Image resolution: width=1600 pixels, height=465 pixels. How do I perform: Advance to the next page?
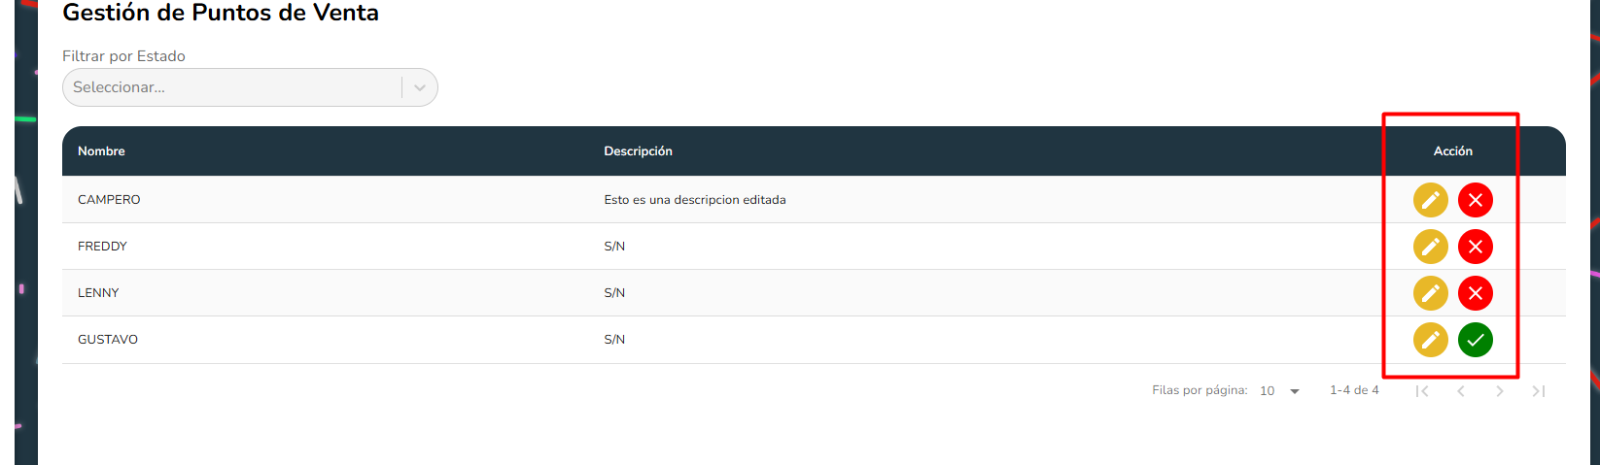pos(1500,391)
